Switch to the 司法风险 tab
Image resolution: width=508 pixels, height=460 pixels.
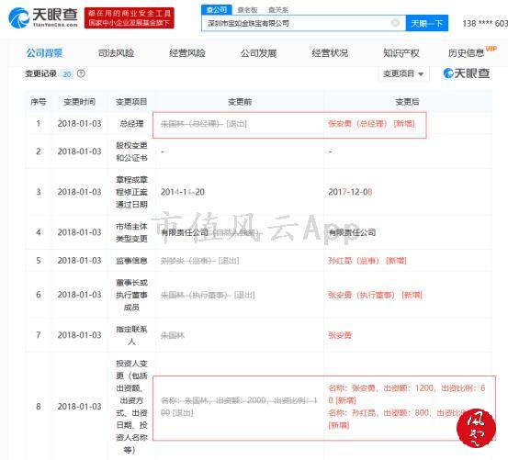point(116,53)
